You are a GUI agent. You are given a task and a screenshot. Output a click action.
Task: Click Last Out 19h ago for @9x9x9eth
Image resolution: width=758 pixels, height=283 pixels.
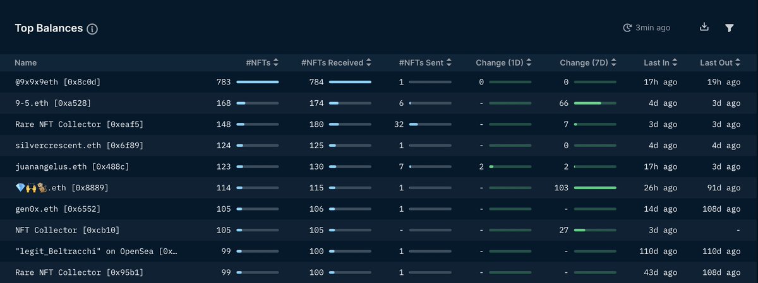724,82
